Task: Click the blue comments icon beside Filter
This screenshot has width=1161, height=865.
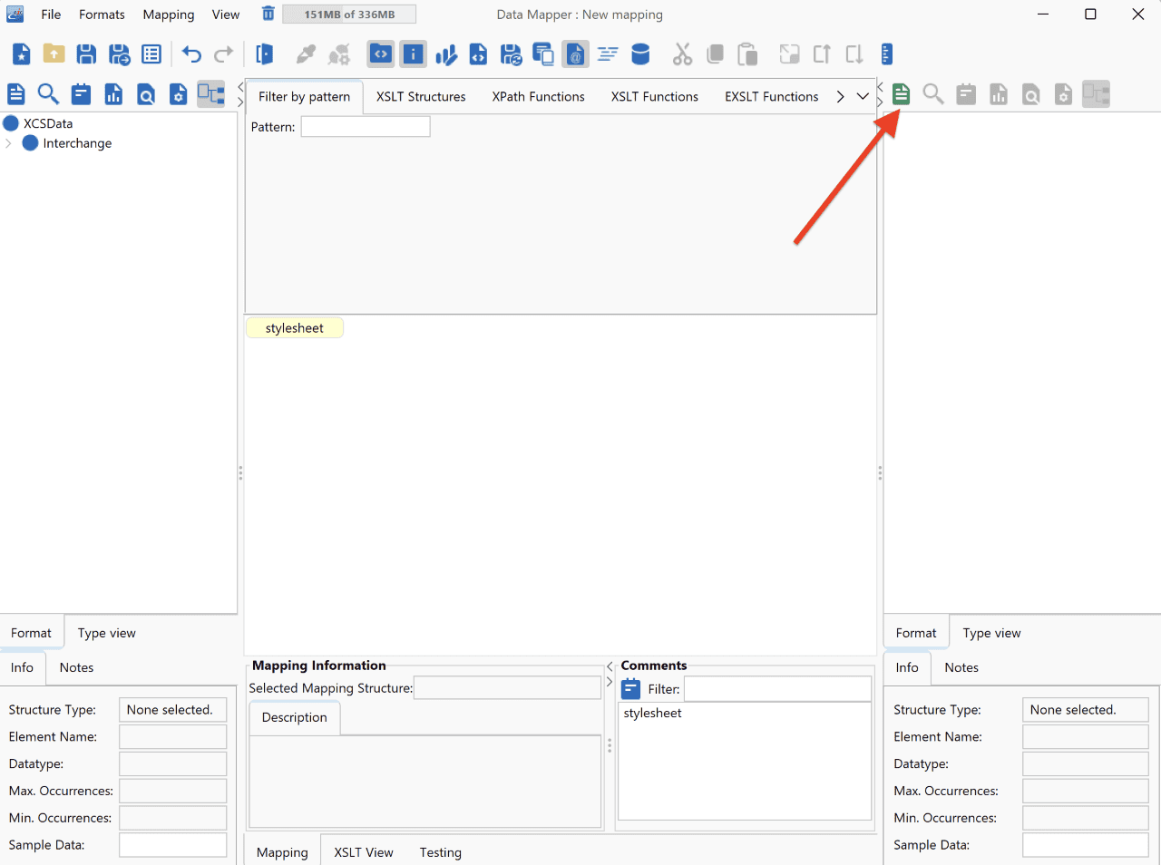Action: [631, 689]
